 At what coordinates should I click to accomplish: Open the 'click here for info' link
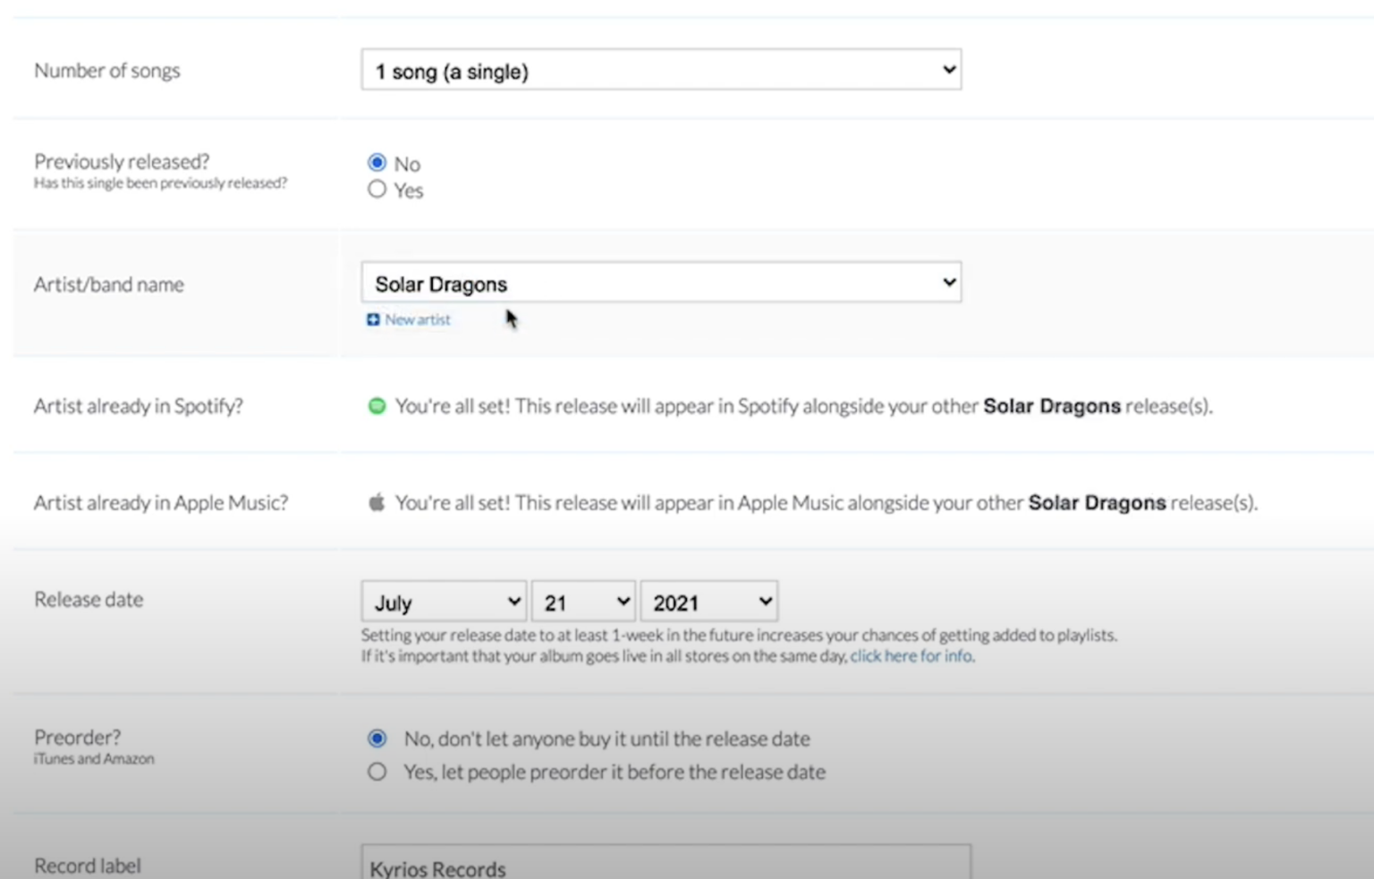912,655
